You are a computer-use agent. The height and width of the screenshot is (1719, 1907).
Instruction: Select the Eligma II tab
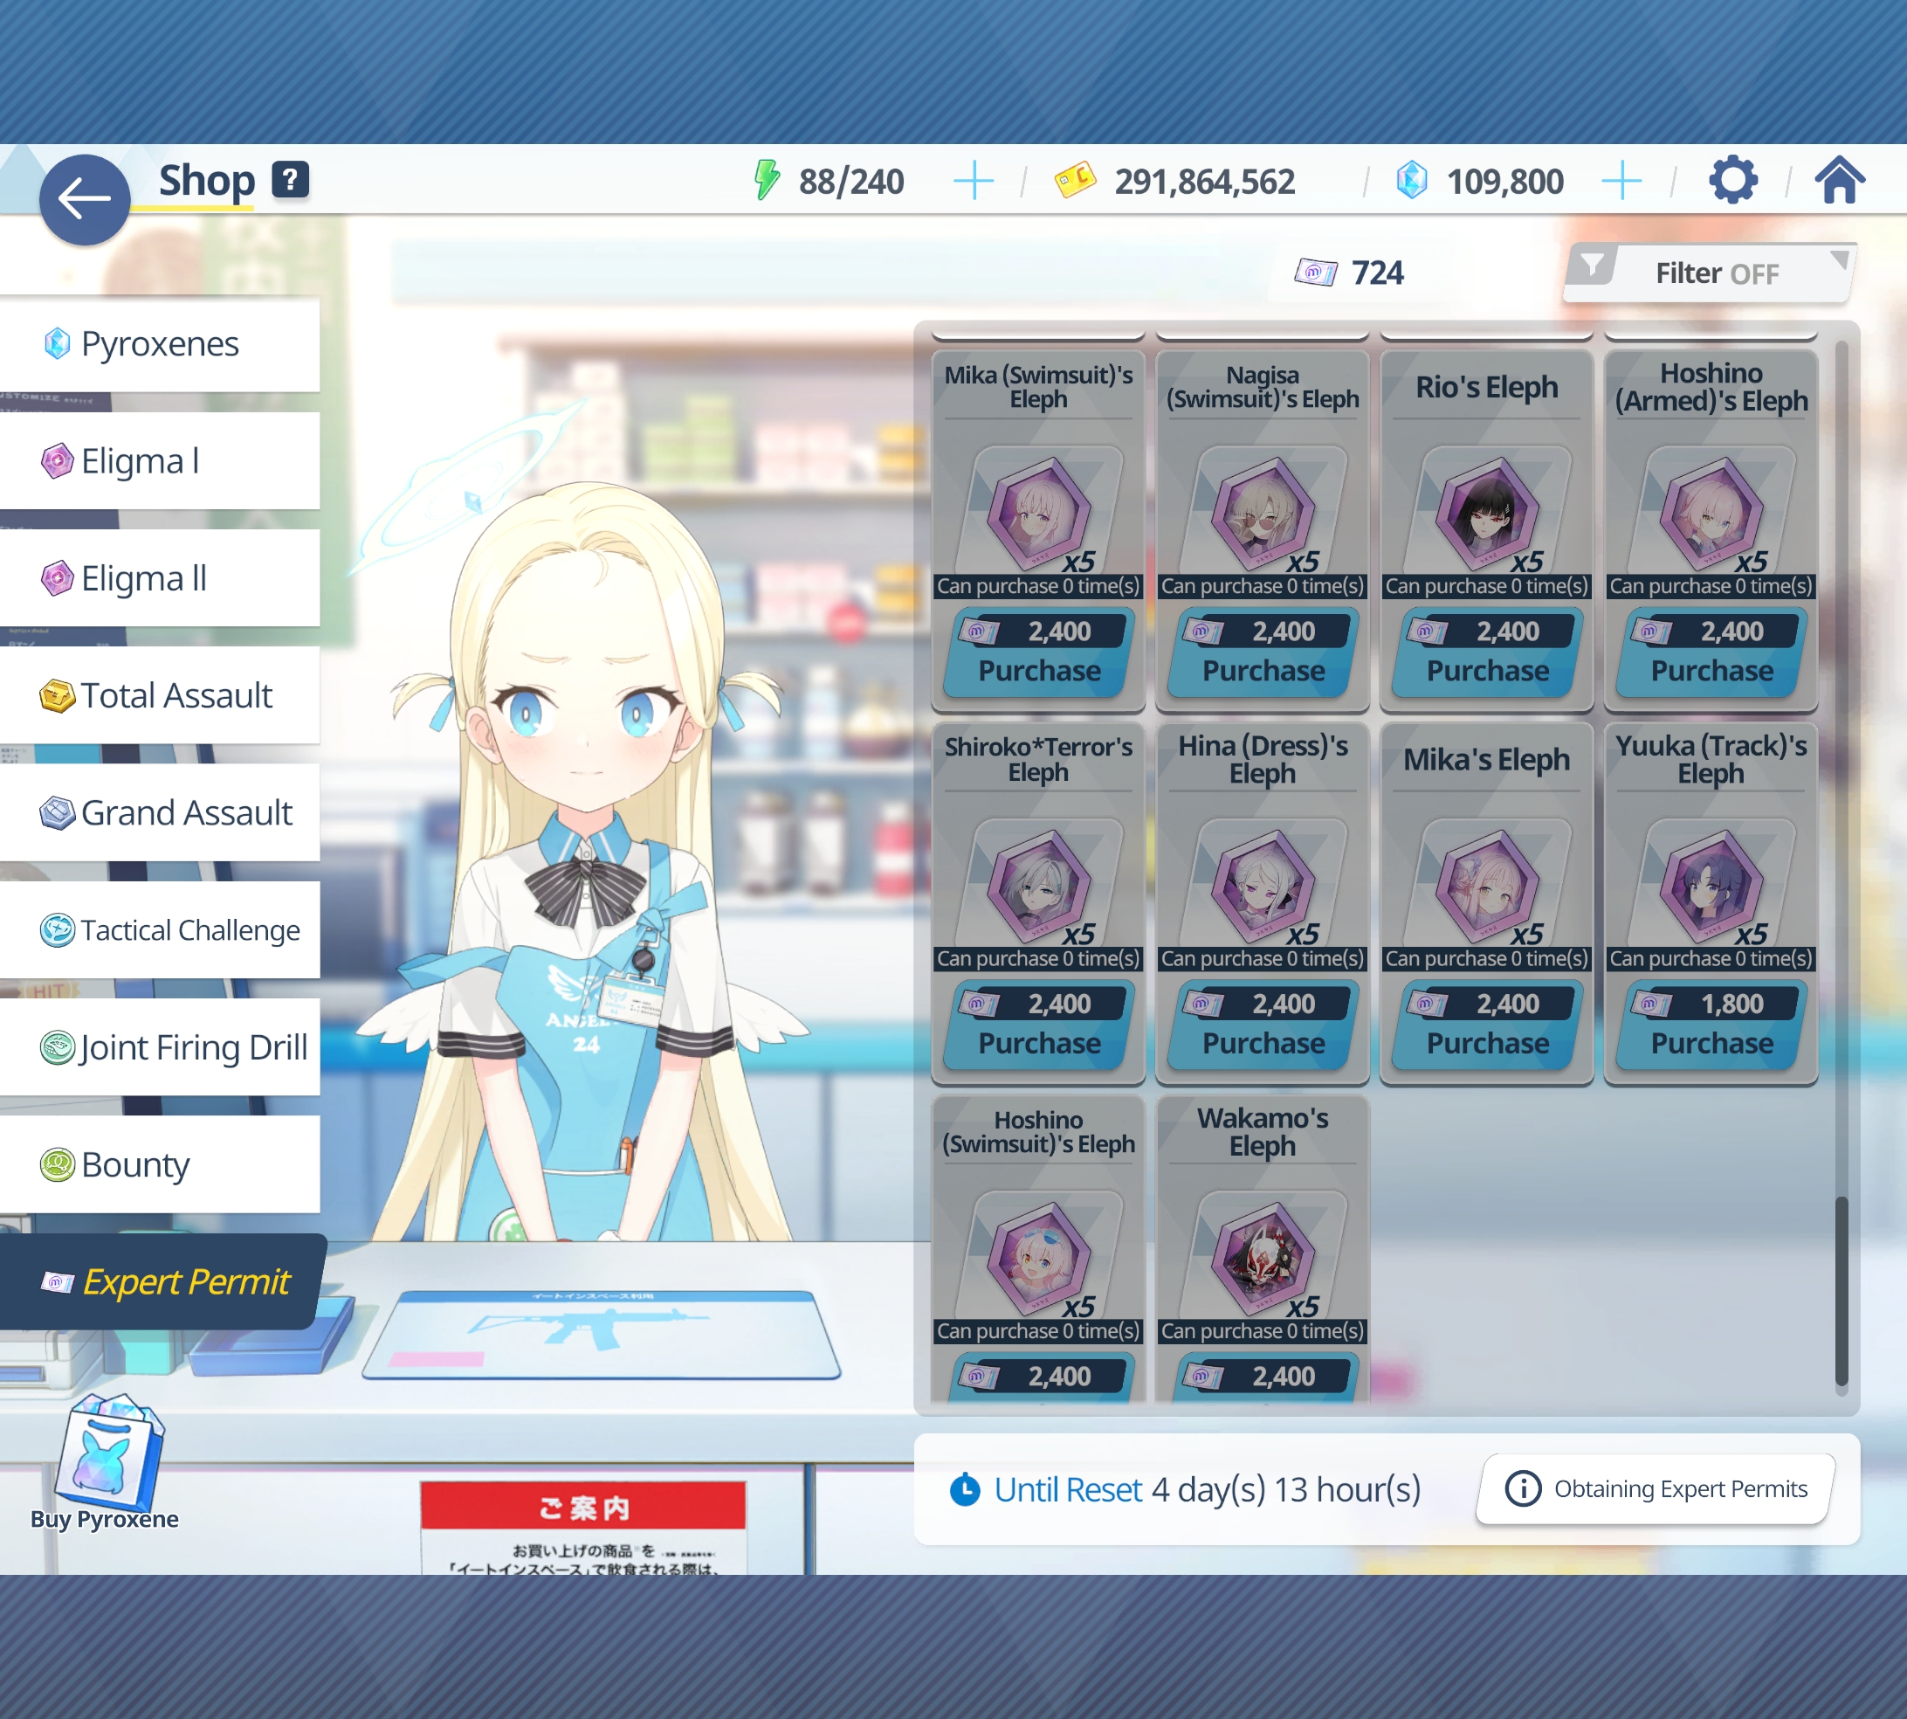click(x=160, y=578)
